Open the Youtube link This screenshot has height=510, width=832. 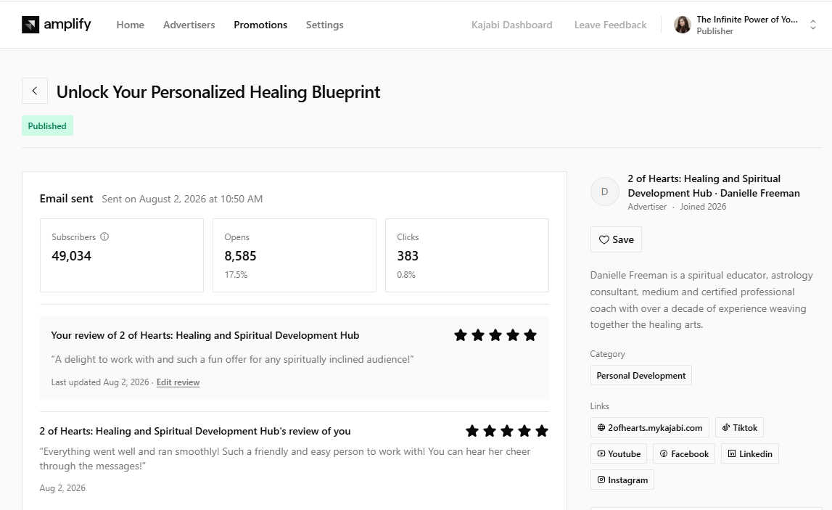[619, 453]
